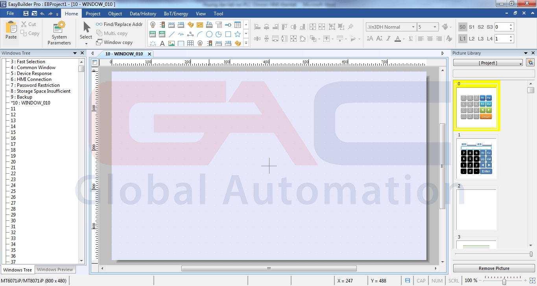Toggle state S2 button
537x286 pixels.
pos(481,27)
